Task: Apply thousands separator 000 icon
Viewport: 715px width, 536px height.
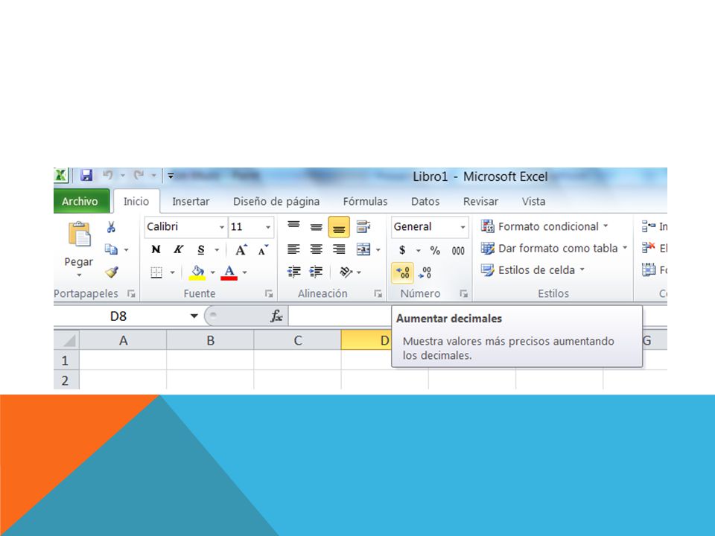Action: [x=458, y=251]
